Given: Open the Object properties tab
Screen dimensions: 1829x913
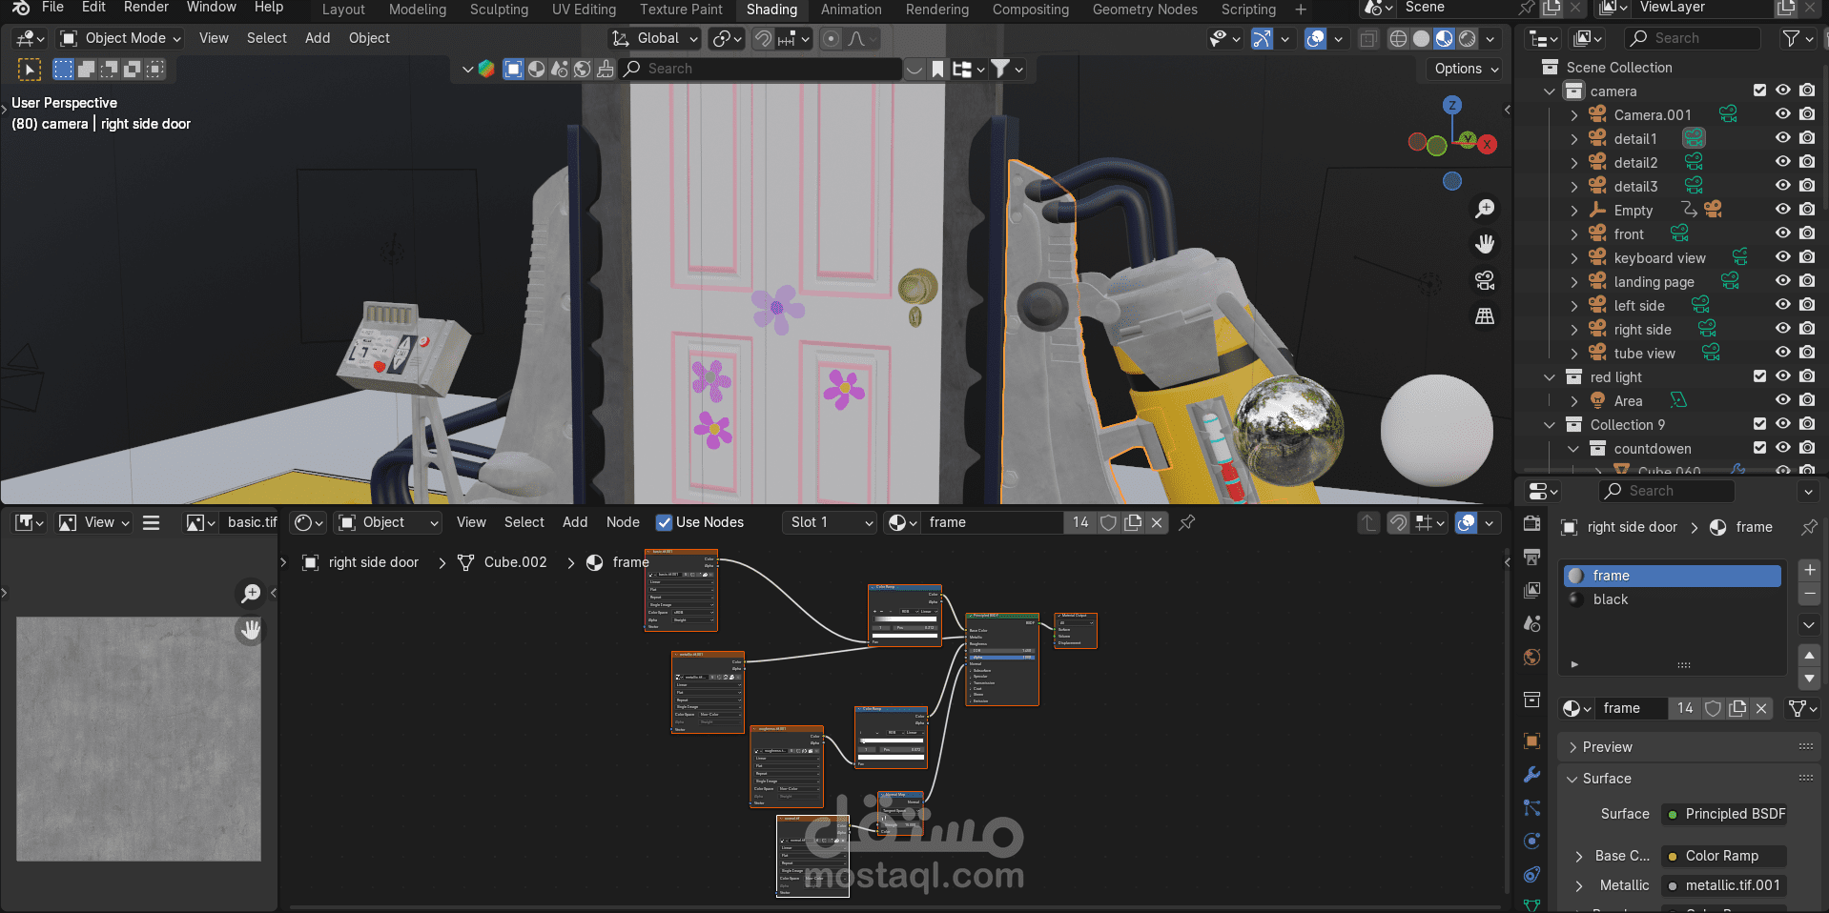Looking at the screenshot, I should coord(1532,741).
